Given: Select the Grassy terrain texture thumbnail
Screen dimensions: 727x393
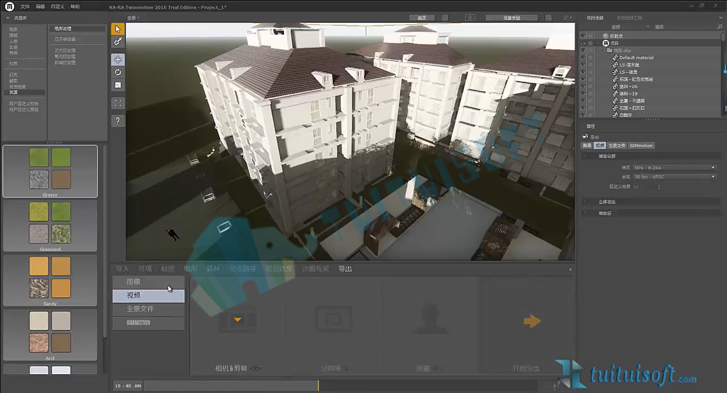Looking at the screenshot, I should pos(50,171).
